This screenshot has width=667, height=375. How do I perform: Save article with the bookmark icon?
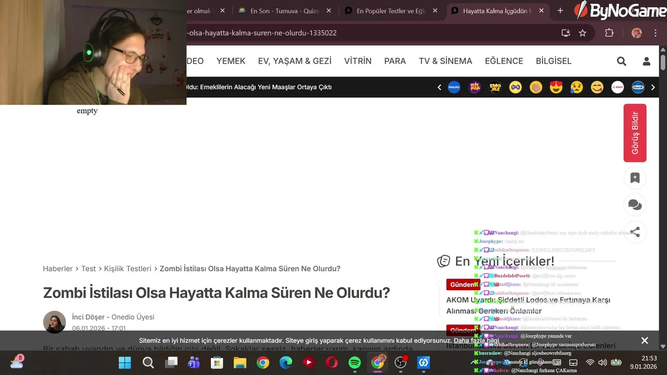click(x=635, y=178)
